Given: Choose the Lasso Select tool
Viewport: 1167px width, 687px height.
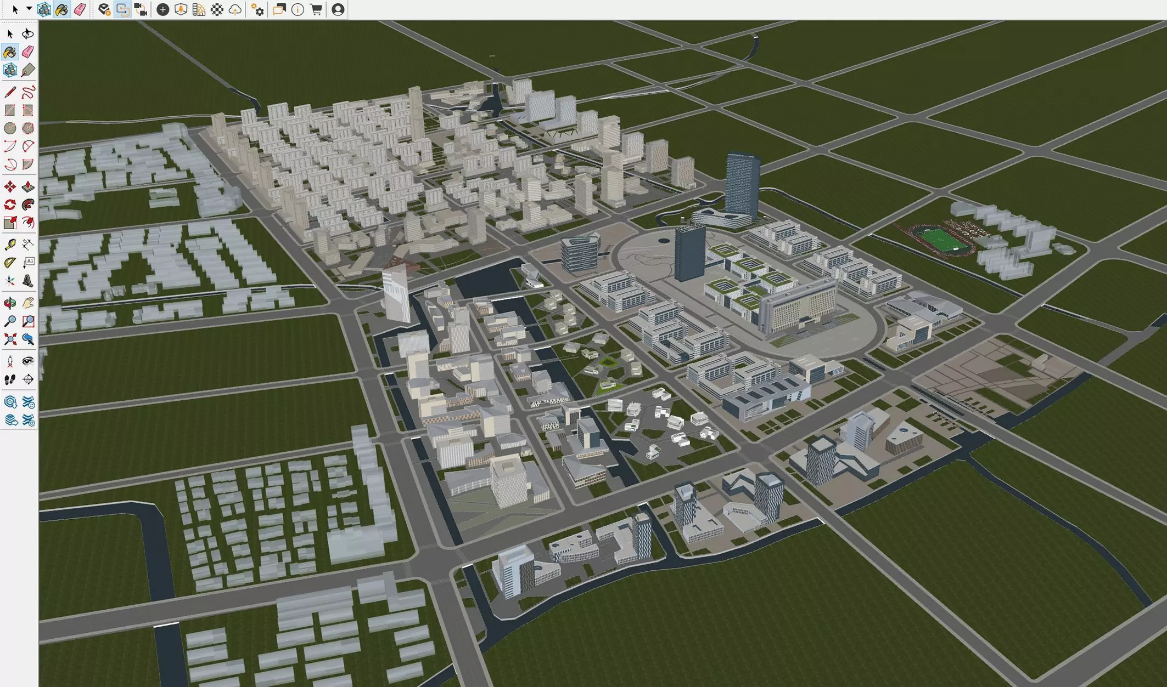Looking at the screenshot, I should (27, 34).
